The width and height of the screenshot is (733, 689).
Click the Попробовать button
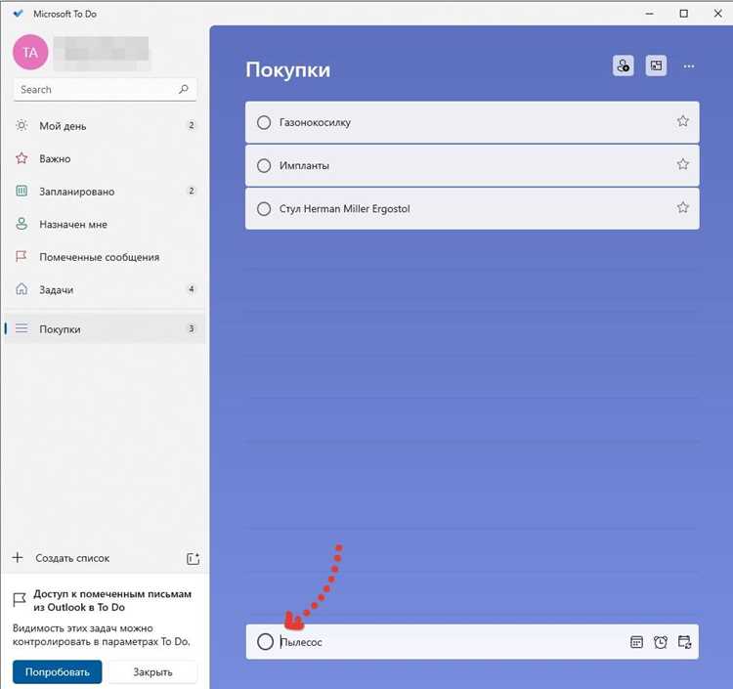57,671
